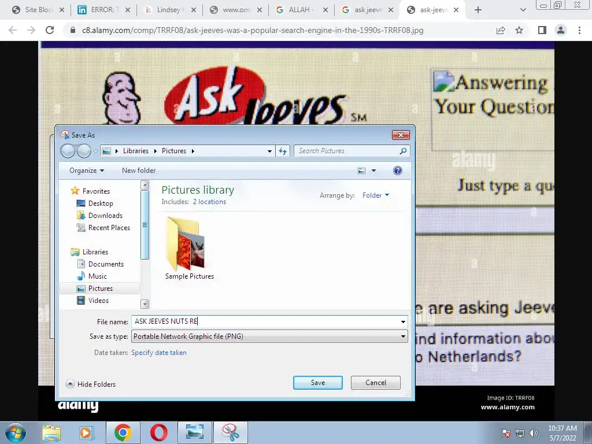Click the blue help icon in dialog
Viewport: 592px width, 444px height.
pyautogui.click(x=397, y=171)
